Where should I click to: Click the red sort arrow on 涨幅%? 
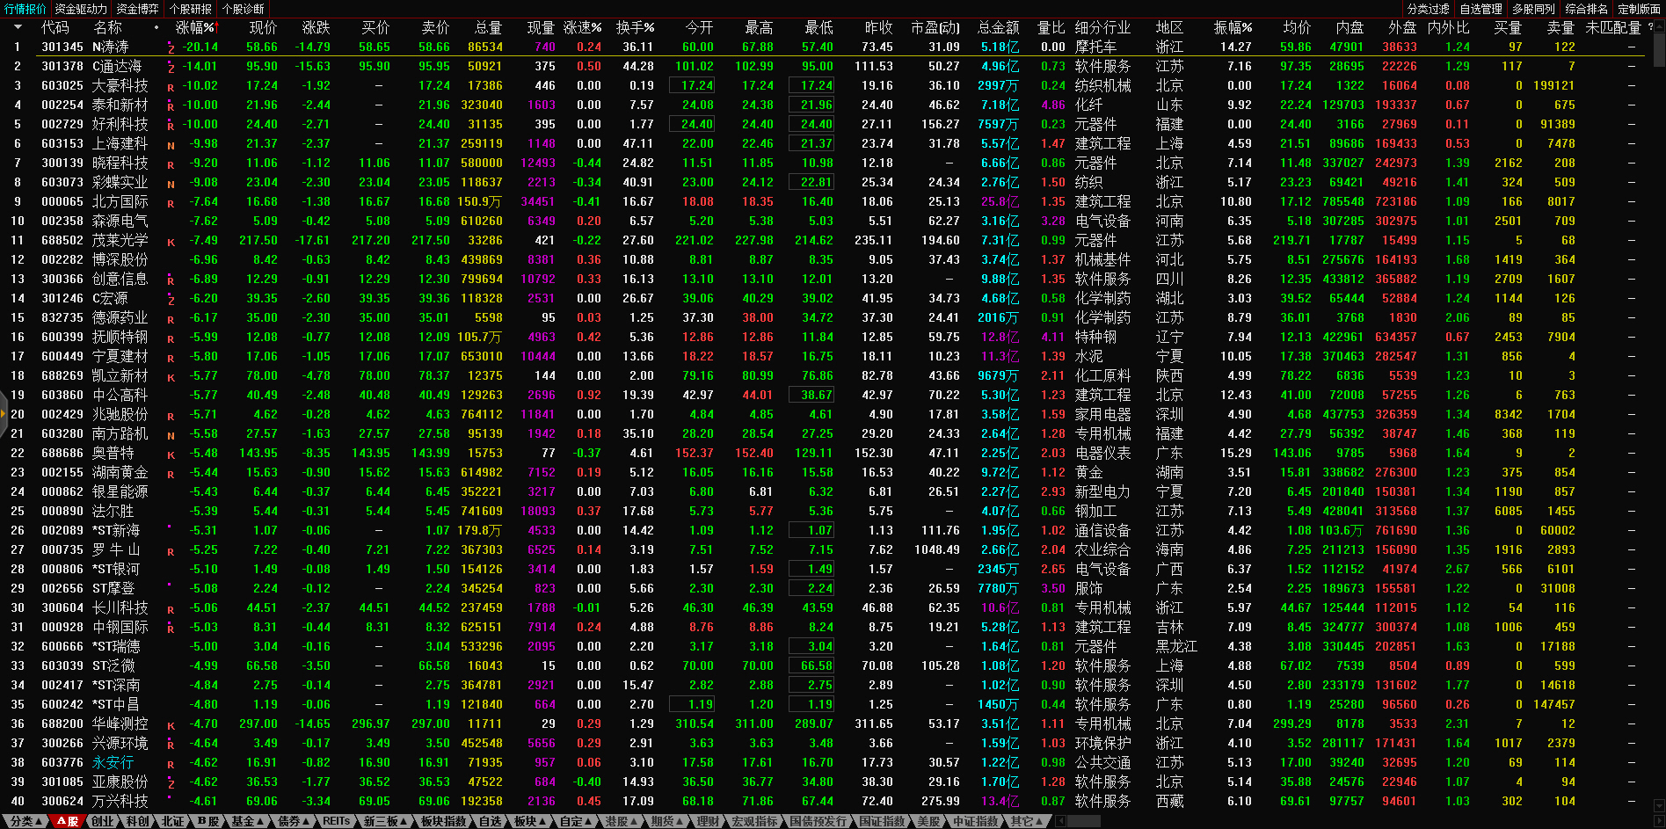tap(215, 27)
